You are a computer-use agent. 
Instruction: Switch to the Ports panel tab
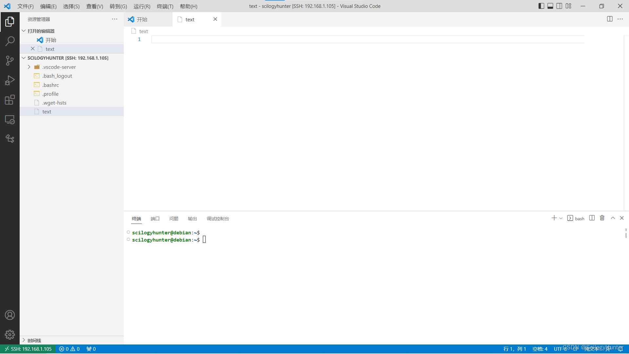pyautogui.click(x=155, y=219)
